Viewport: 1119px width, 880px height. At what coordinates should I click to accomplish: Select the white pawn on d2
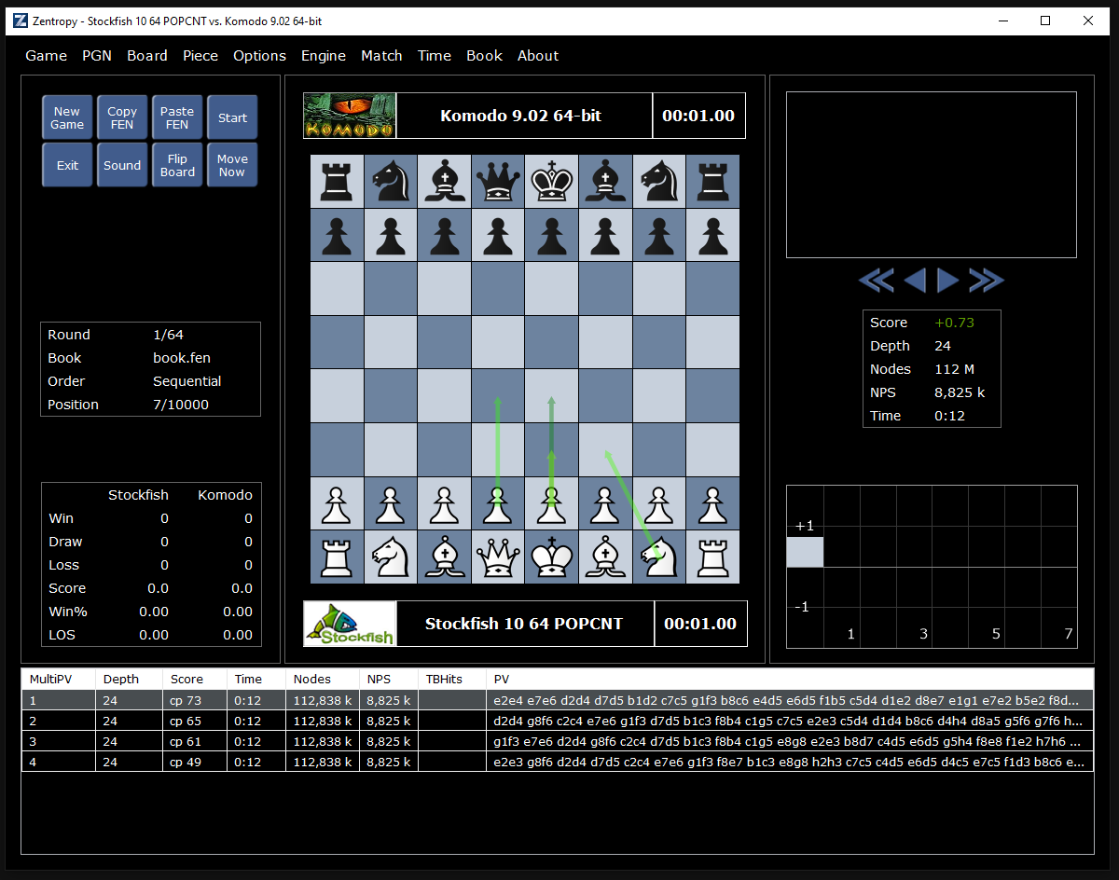pos(498,504)
